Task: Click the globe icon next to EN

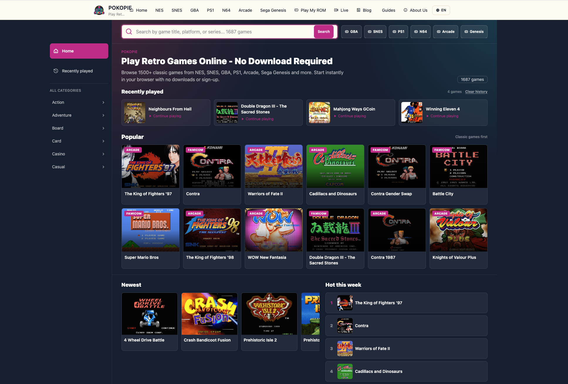Action: (x=438, y=10)
